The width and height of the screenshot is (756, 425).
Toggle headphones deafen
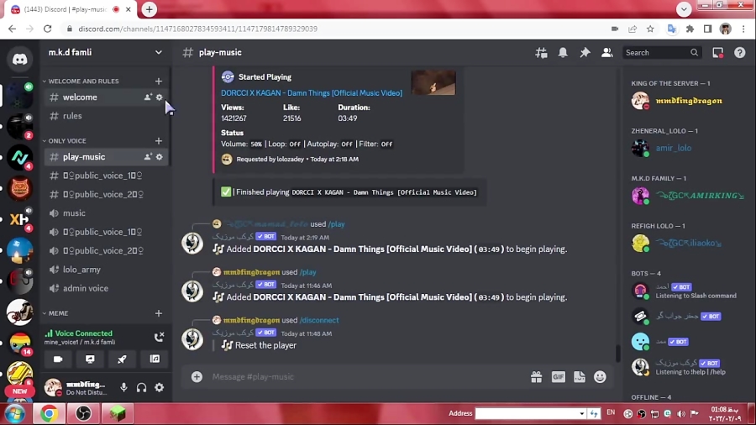pyautogui.click(x=141, y=387)
